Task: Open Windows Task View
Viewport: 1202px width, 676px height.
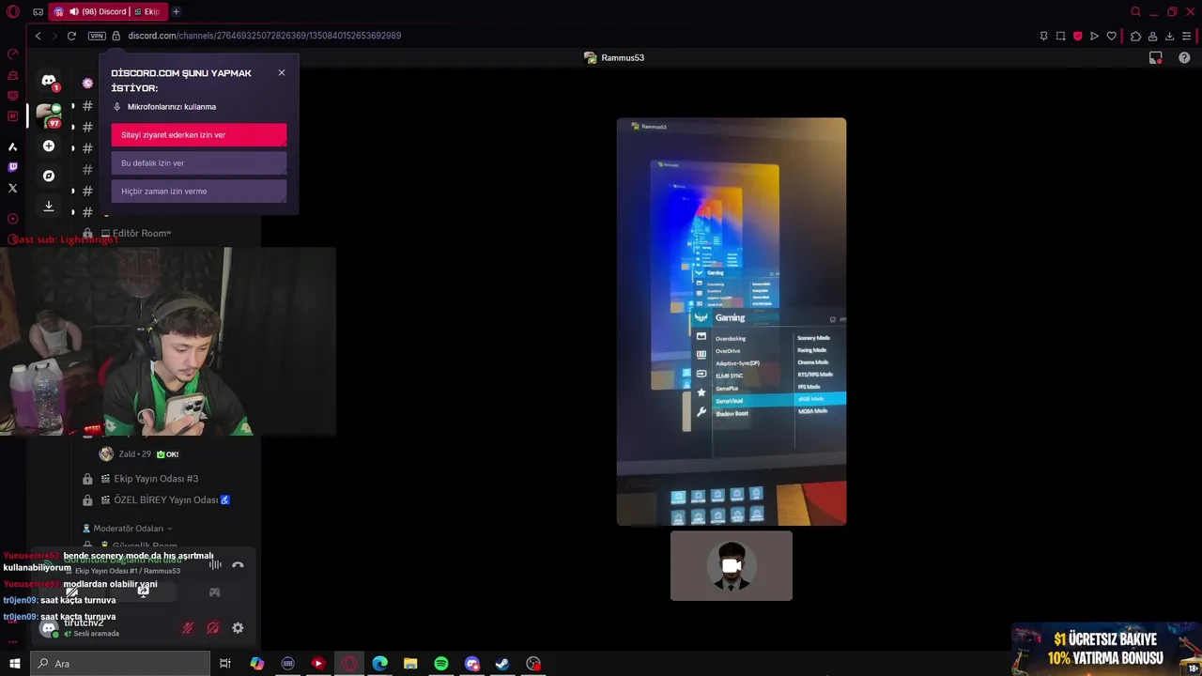Action: [x=225, y=664]
